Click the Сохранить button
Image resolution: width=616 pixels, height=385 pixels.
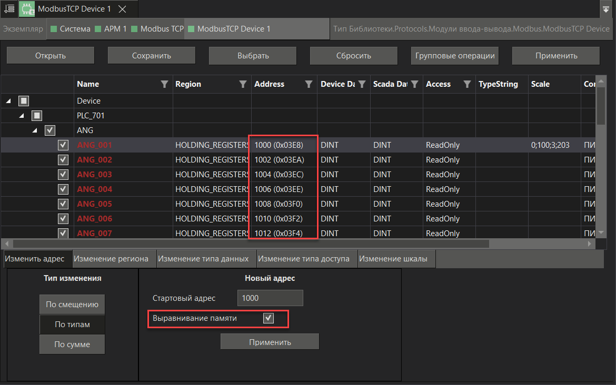(x=152, y=56)
